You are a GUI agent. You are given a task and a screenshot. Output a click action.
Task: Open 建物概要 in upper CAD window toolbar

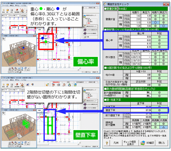pyautogui.click(x=17, y=11)
